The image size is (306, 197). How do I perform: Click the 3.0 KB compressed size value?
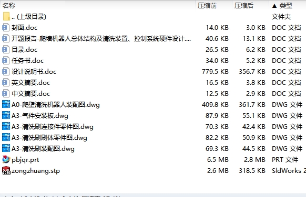point(256,28)
